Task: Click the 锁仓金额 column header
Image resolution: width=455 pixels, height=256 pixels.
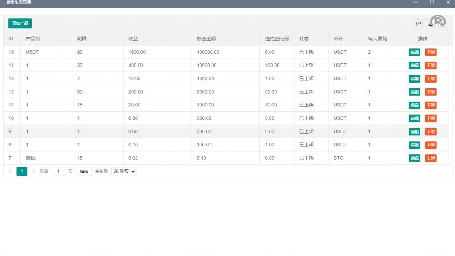Action: click(206, 39)
